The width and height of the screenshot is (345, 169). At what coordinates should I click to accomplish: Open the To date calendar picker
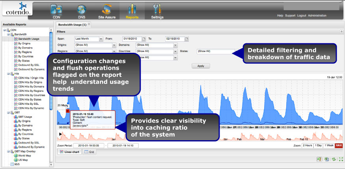coord(187,39)
